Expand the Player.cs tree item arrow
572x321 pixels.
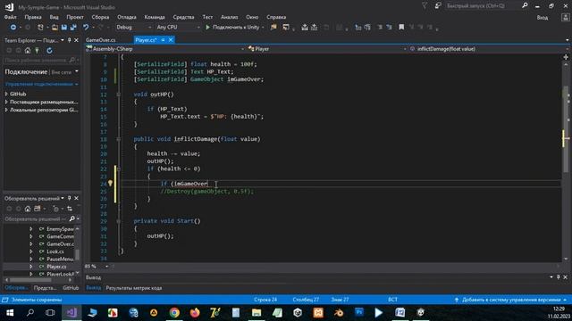31,267
